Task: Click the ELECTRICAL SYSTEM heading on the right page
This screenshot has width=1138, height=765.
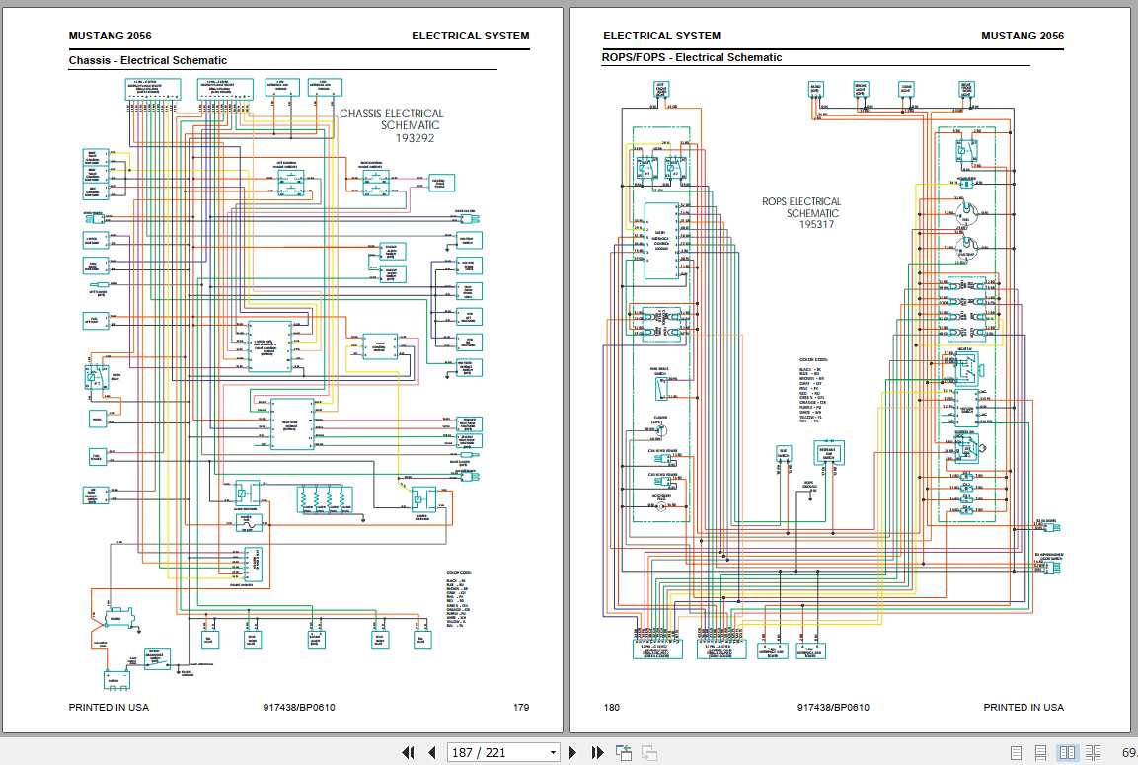Action: [661, 35]
